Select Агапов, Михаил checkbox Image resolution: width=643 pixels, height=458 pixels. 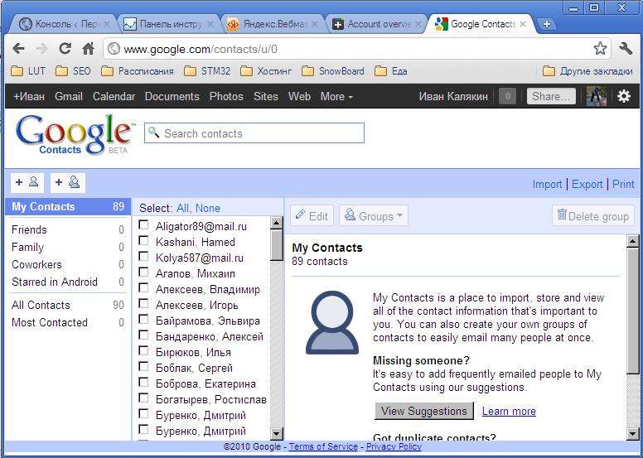(x=143, y=272)
